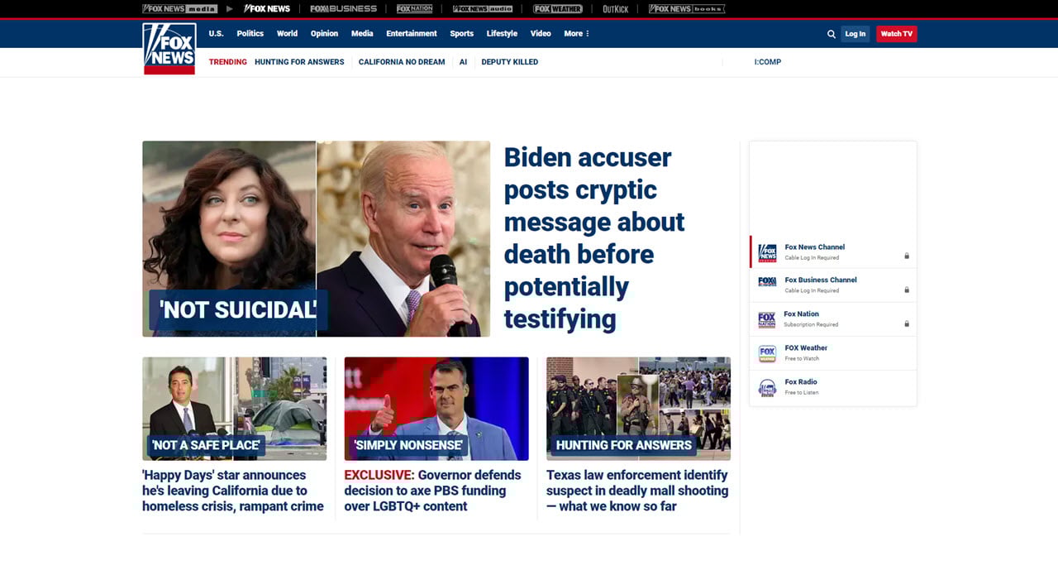Viewport: 1058px width, 570px height.
Task: Click the Fox Radio headphones icon in sidebar
Action: 766,386
